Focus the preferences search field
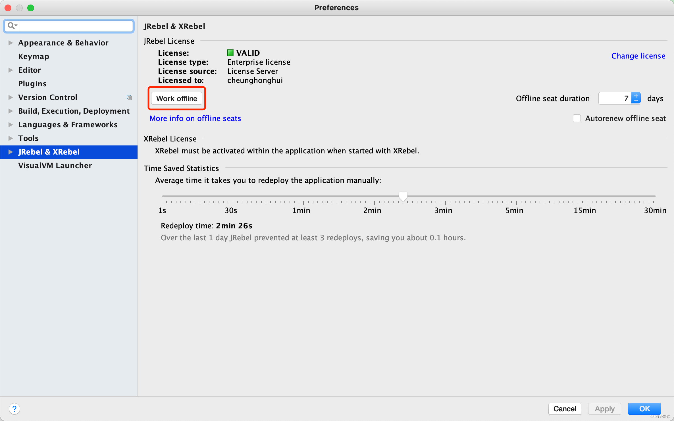This screenshot has width=674, height=421. 69,26
